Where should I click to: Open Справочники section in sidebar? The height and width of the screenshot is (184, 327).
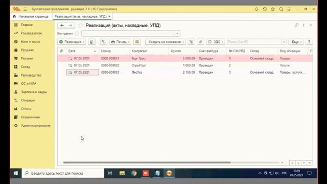coord(30,117)
